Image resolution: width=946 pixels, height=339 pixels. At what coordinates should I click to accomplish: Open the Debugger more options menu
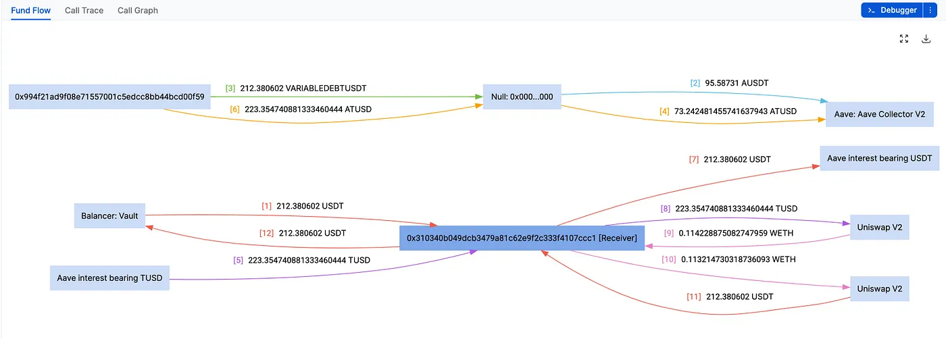click(x=930, y=10)
